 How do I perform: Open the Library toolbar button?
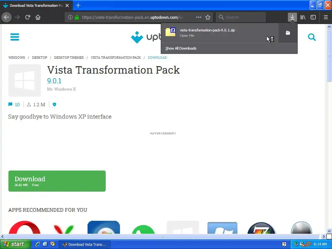click(x=303, y=17)
